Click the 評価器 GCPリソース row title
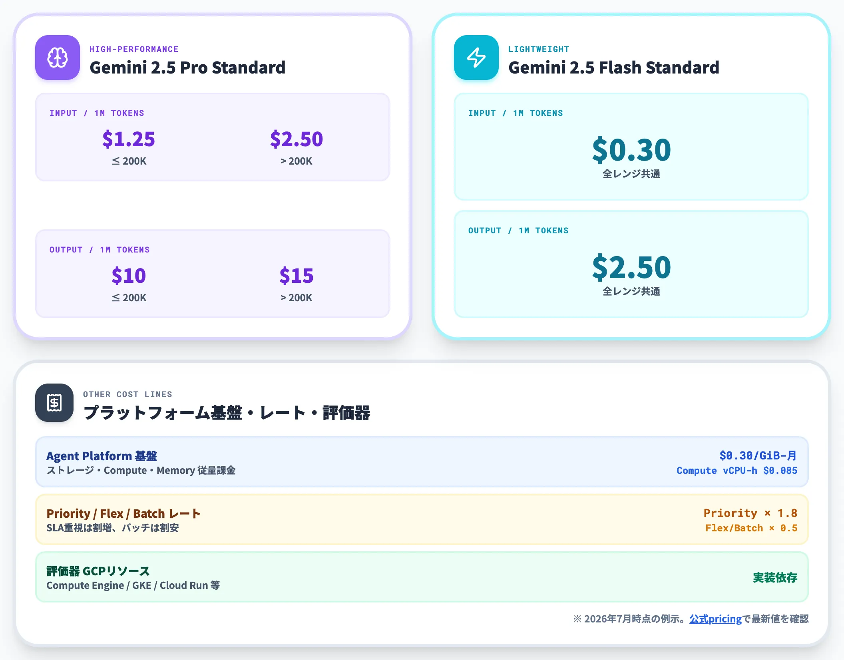Screen dimensions: 844x660 (98, 571)
